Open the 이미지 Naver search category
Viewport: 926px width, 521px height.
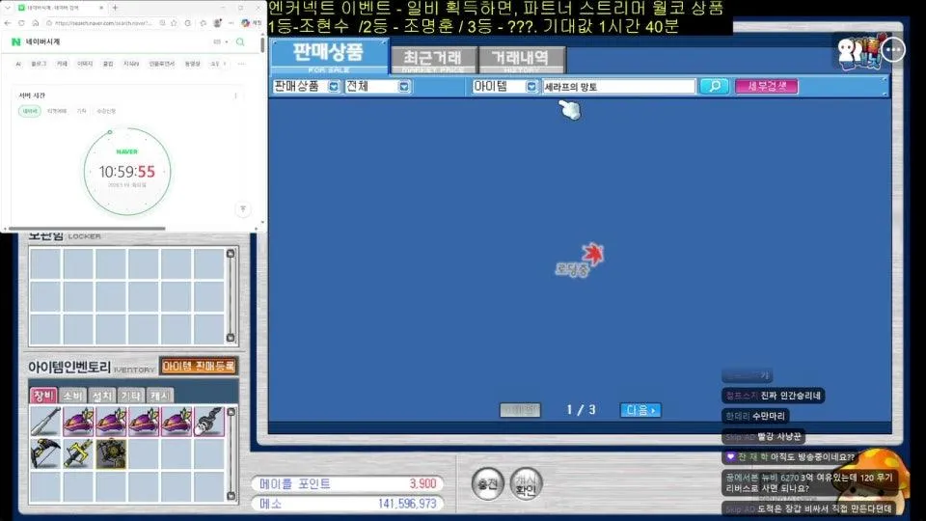pos(85,64)
